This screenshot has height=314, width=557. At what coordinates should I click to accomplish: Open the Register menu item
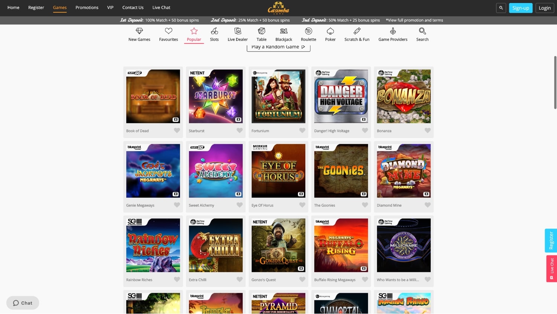[x=36, y=7]
